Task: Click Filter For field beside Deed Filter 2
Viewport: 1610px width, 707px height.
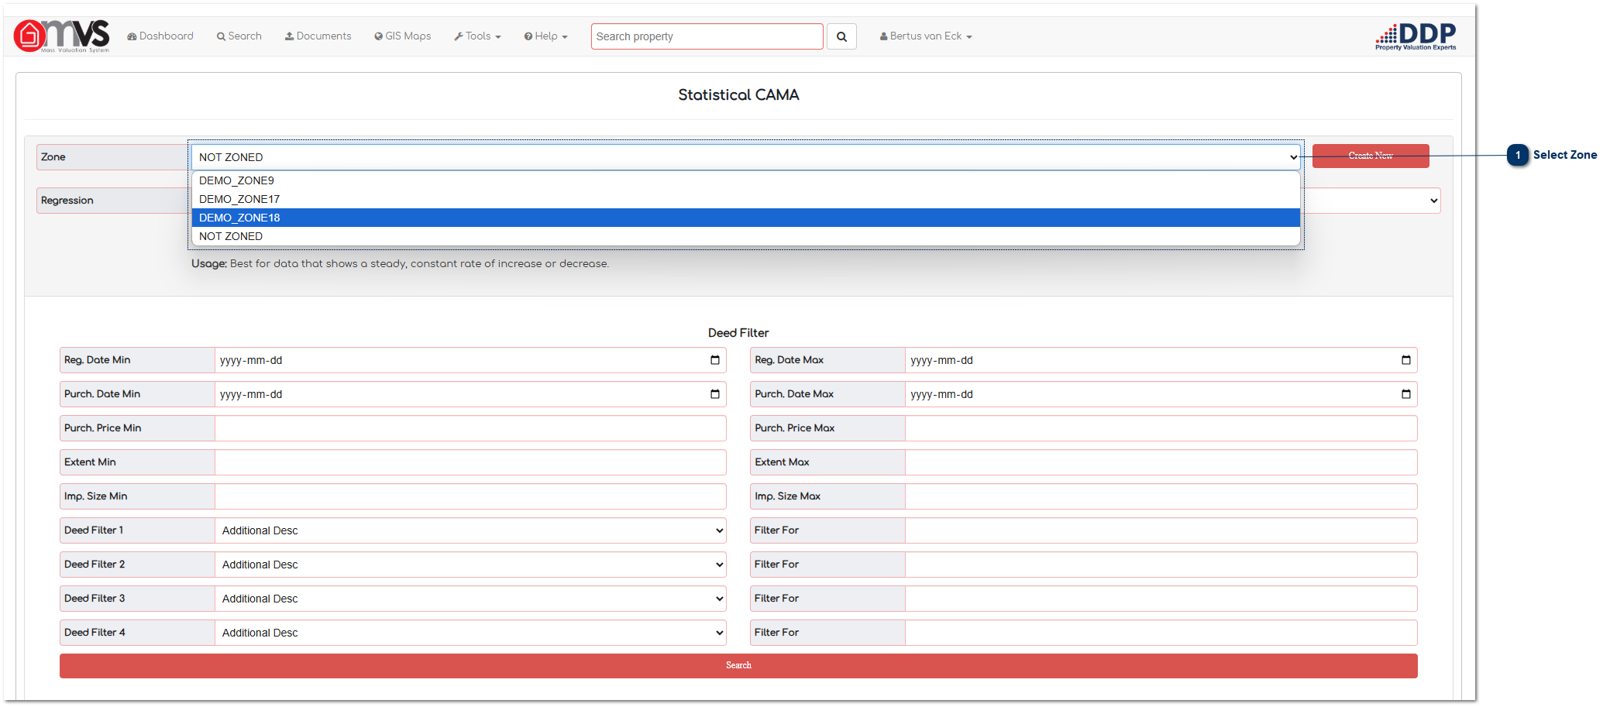Action: click(x=1161, y=565)
